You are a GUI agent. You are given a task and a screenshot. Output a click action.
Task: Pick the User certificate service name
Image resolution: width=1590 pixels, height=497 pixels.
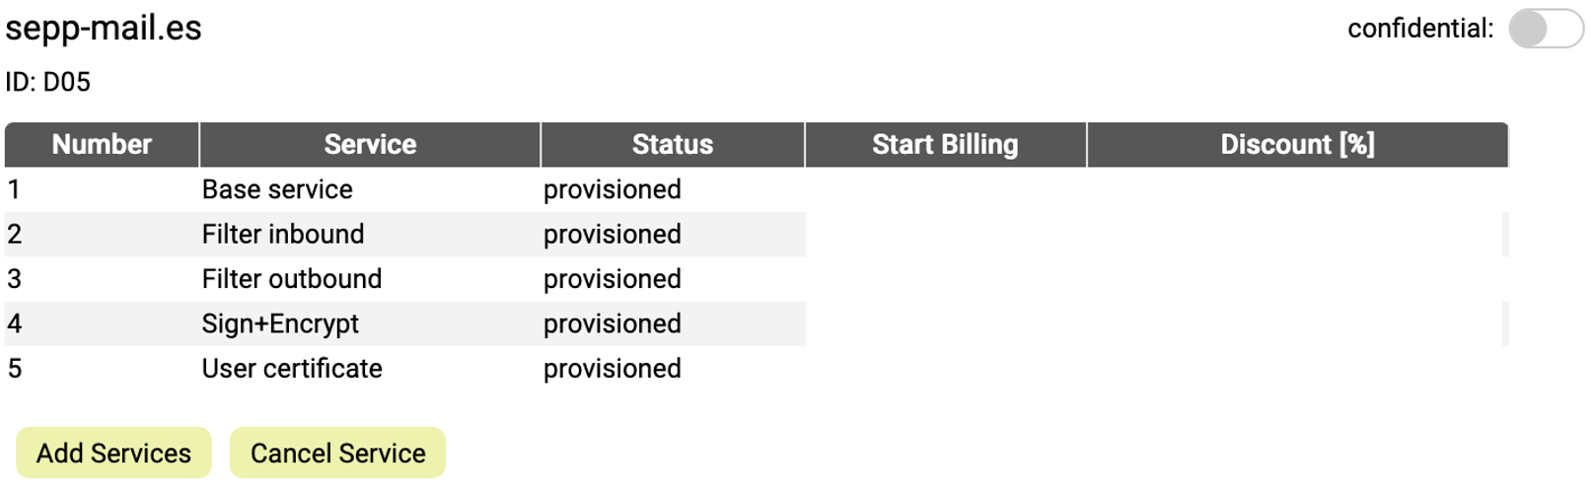coord(292,369)
